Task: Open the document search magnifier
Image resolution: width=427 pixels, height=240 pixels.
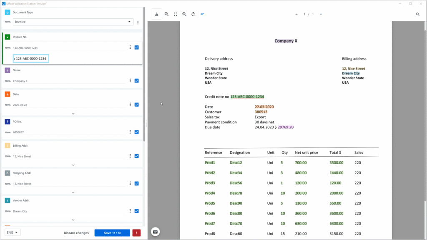Action: pyautogui.click(x=417, y=14)
